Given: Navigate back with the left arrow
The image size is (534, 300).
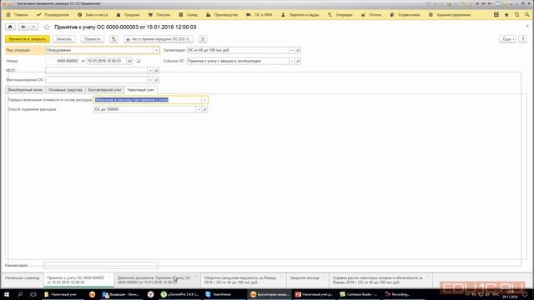Looking at the screenshot, I should tap(23, 27).
